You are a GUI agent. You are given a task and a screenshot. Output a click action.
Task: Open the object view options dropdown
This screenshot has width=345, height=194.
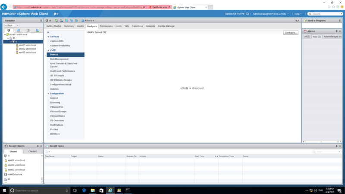point(297,21)
